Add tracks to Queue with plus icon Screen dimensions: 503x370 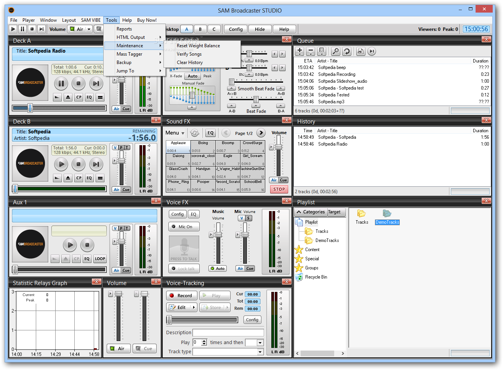coord(300,51)
